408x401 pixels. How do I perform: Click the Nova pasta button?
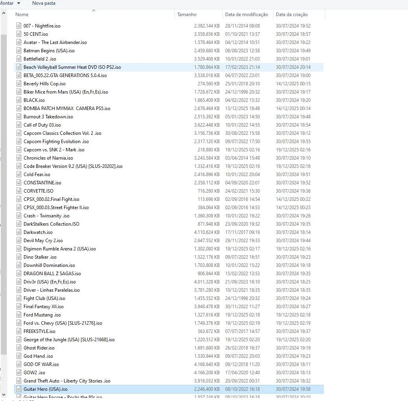[44, 4]
